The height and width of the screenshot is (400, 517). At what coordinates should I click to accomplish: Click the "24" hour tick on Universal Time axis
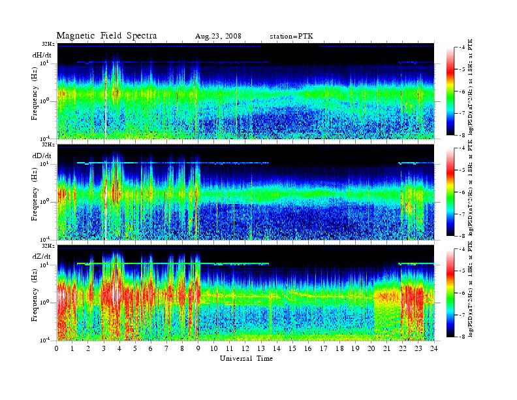coord(434,348)
